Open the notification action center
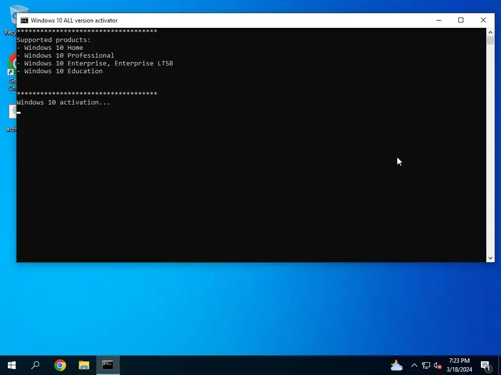The height and width of the screenshot is (375, 501). [x=486, y=365]
